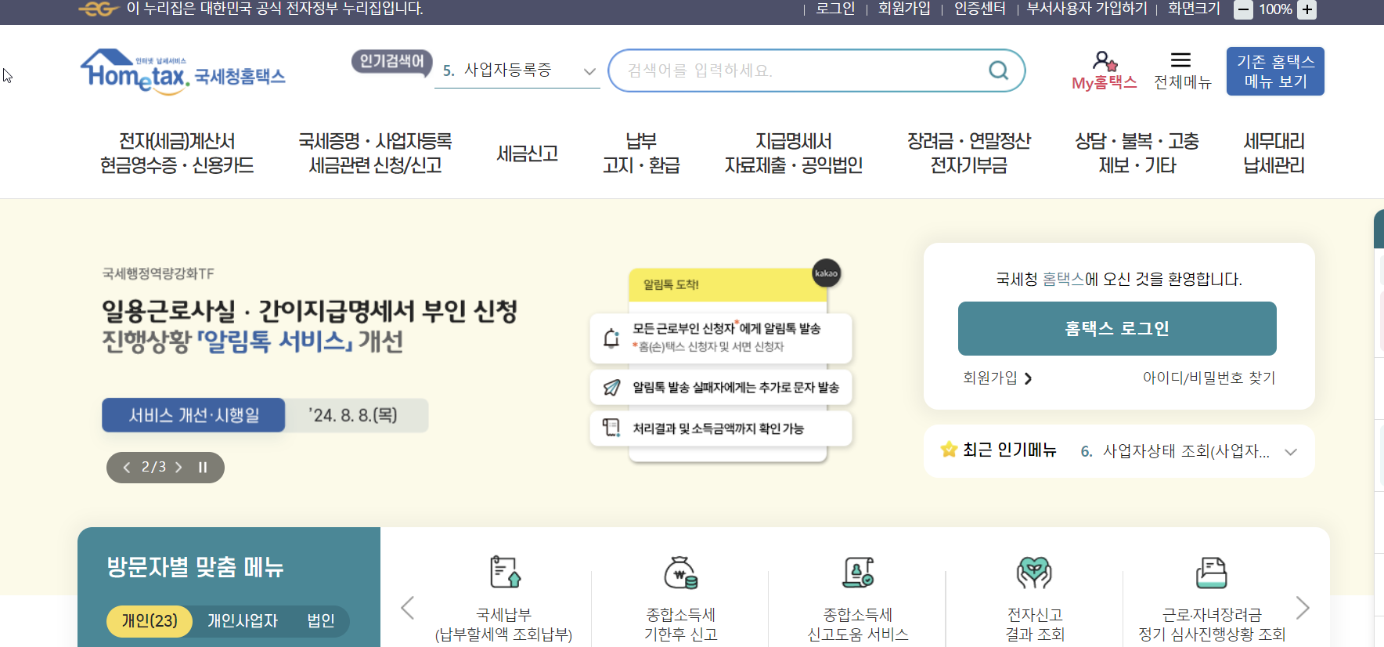Open 국세납부 document icon
Image resolution: width=1384 pixels, height=647 pixels.
click(505, 572)
